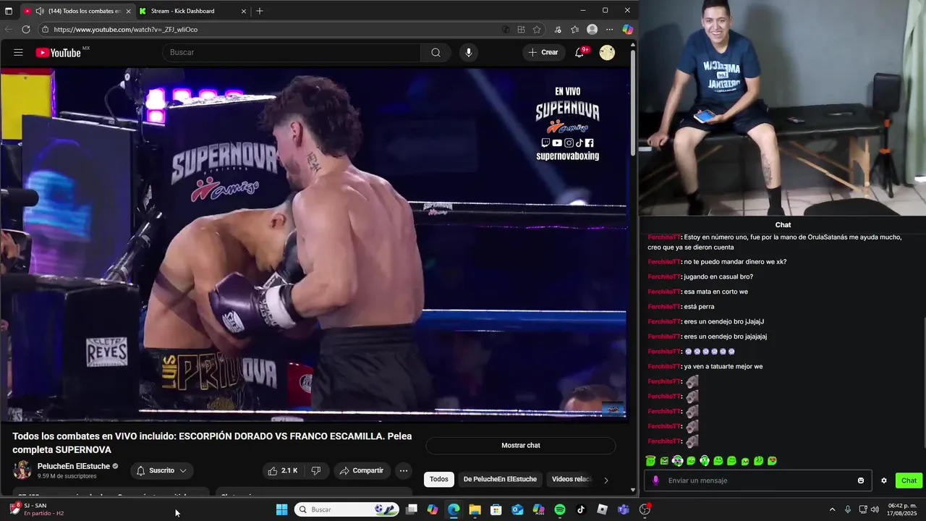Open Microsoft Teams from the taskbar
This screenshot has width=926, height=521.
(x=624, y=509)
